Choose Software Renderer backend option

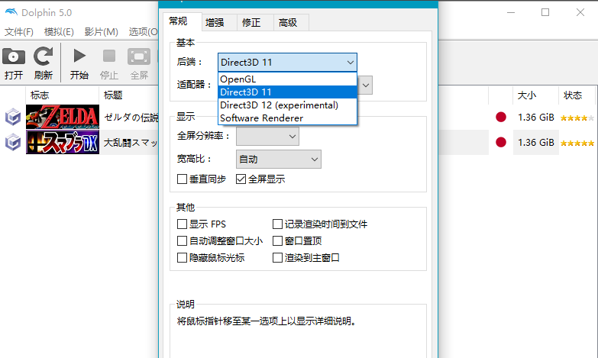tap(288, 118)
